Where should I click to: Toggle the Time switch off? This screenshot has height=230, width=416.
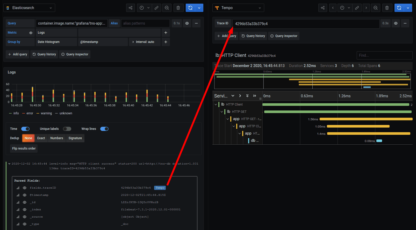(x=25, y=129)
